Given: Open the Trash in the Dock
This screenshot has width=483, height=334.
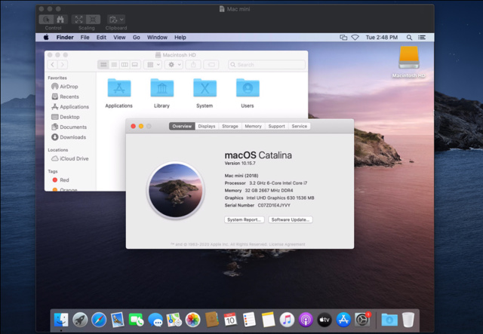Looking at the screenshot, I should click(x=408, y=320).
